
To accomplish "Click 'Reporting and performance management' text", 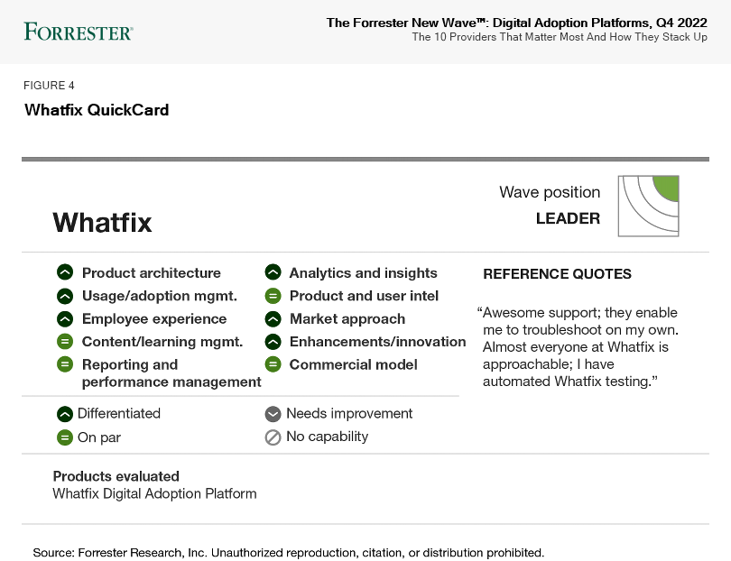I will click(171, 373).
